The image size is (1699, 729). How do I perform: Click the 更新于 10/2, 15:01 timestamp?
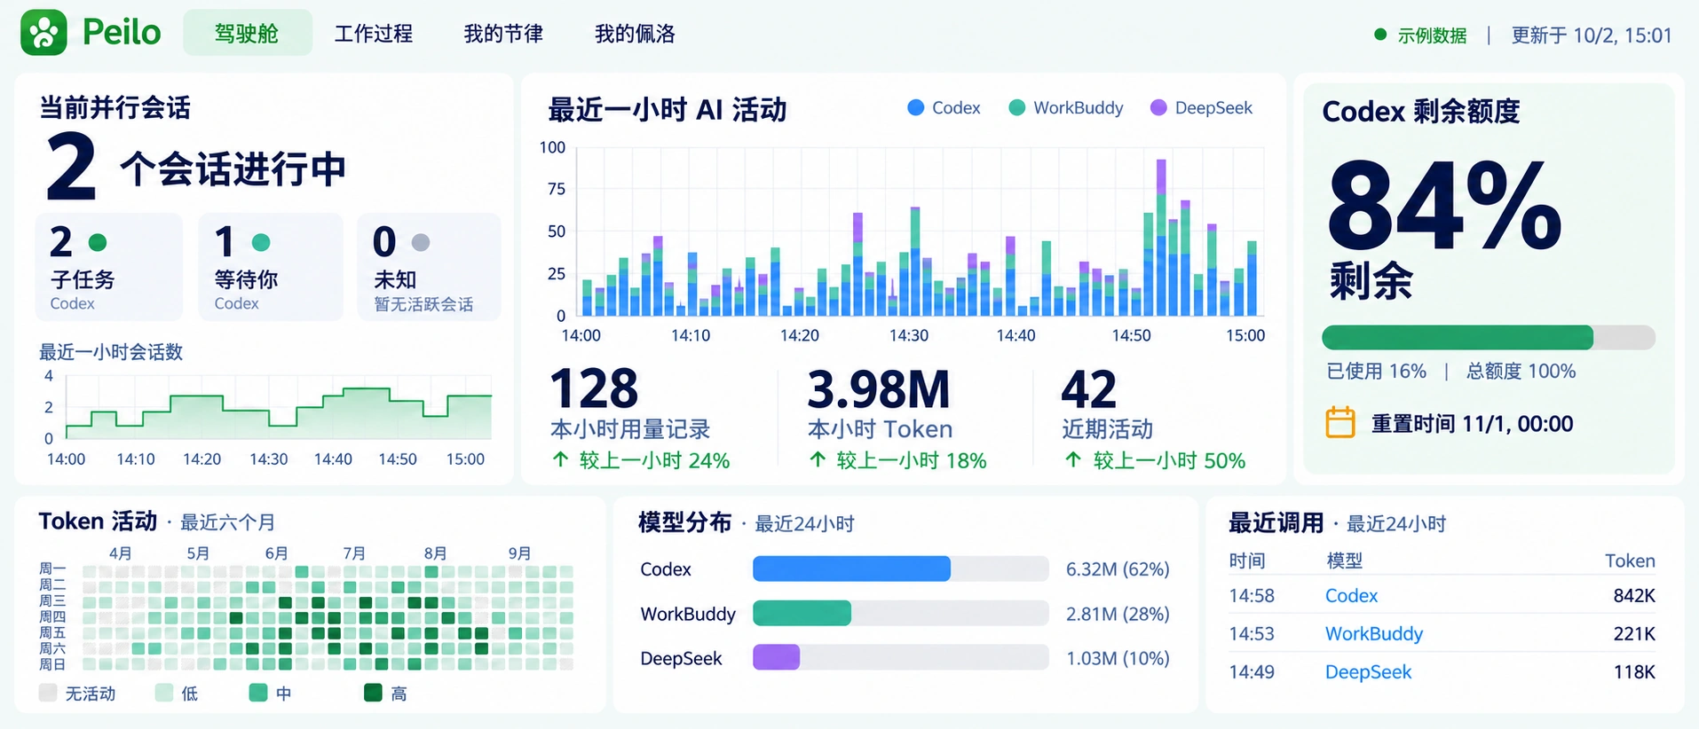pos(1592,35)
